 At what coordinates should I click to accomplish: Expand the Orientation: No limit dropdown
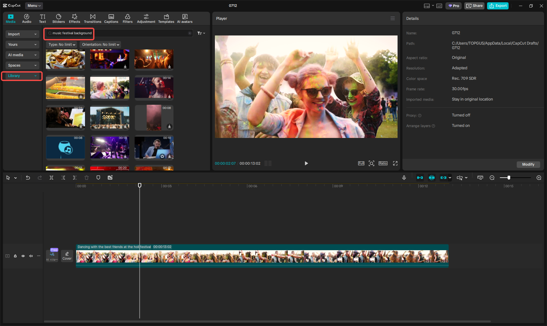(x=100, y=45)
